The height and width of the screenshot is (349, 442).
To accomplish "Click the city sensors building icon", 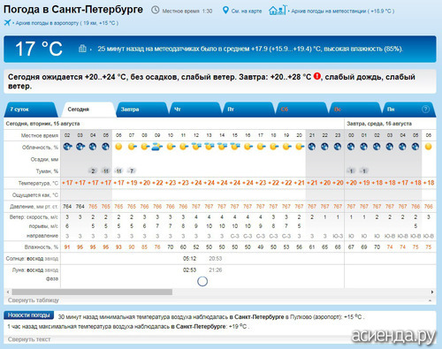I will [x=82, y=49].
